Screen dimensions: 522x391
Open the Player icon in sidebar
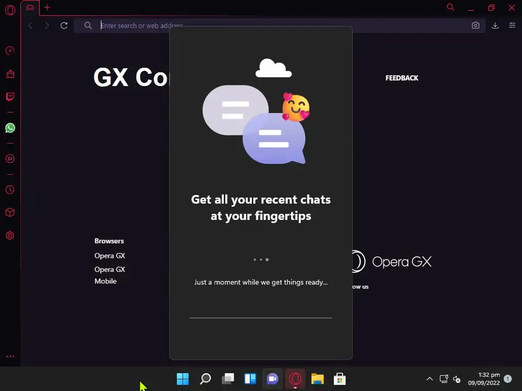coord(10,159)
